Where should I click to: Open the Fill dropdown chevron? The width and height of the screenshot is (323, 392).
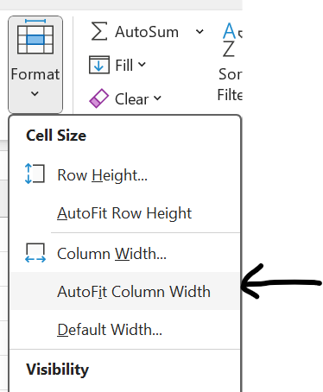pos(142,64)
